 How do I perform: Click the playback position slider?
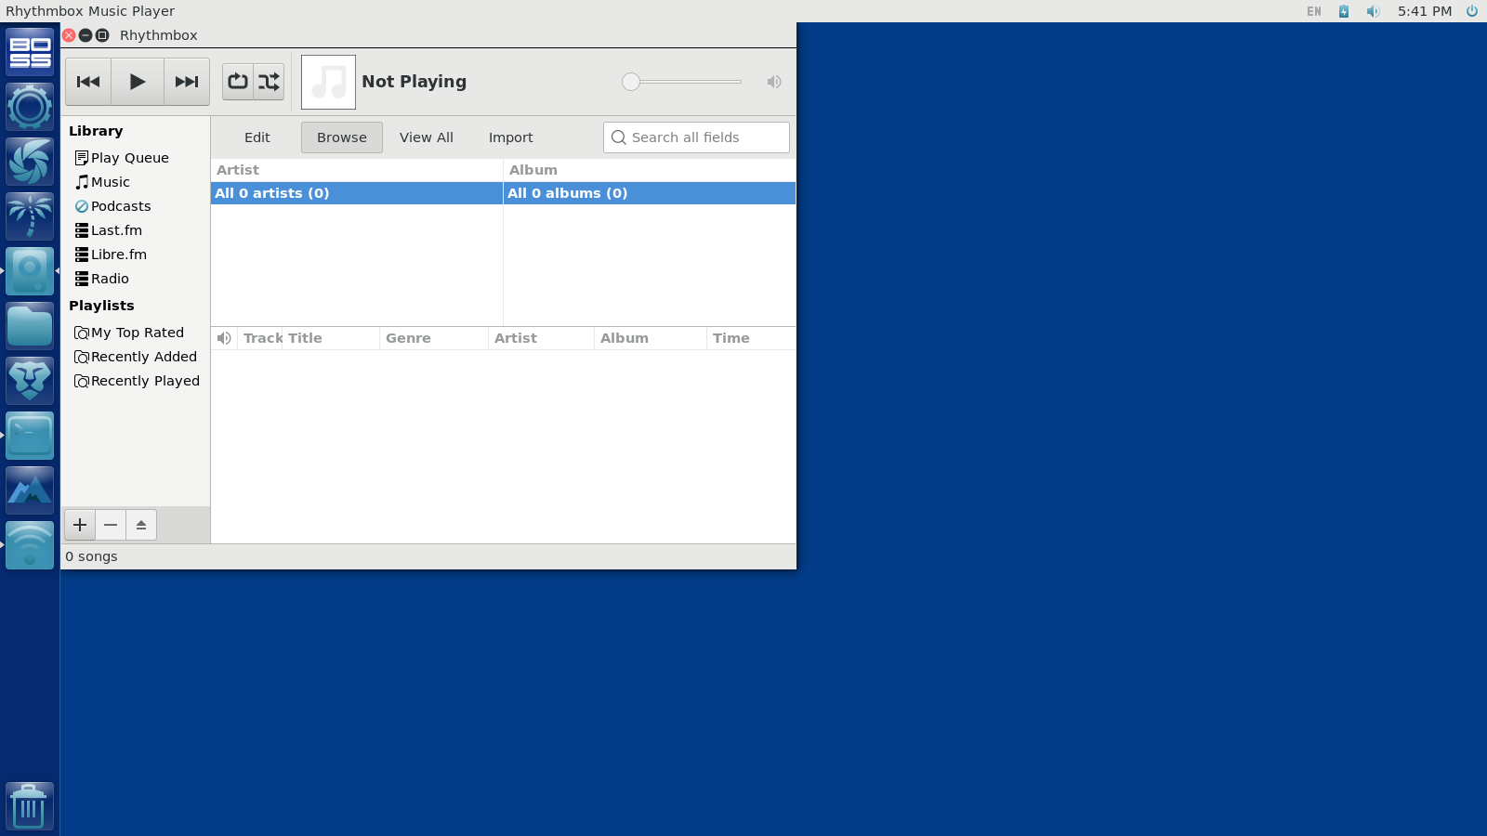click(682, 82)
